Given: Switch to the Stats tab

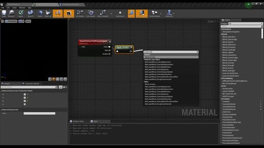Looking at the screenshot, I should click(x=96, y=121).
